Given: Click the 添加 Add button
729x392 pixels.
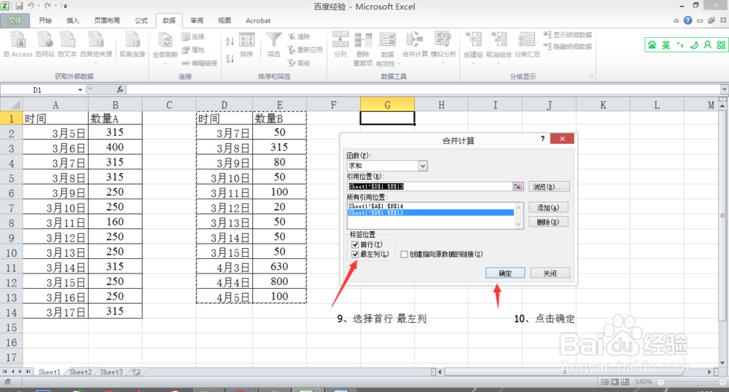Looking at the screenshot, I should point(548,207).
